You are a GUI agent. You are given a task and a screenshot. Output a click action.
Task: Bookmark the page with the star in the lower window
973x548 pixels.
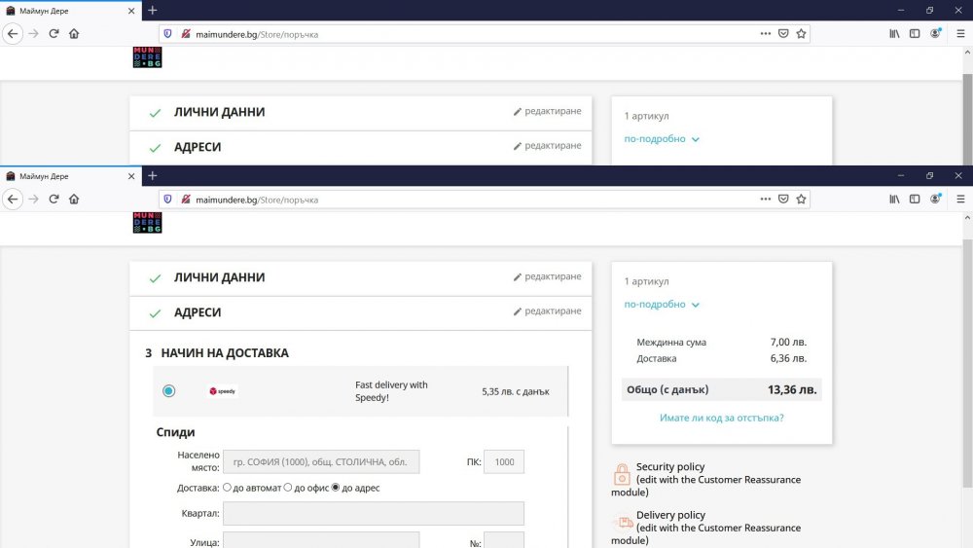801,200
